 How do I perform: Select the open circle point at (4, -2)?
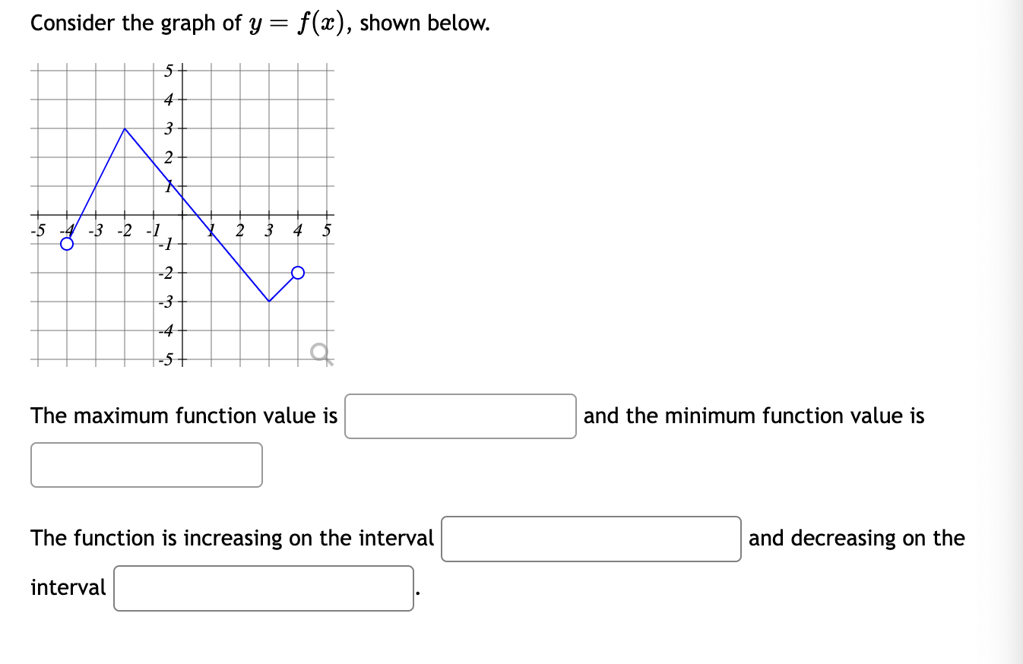[x=297, y=272]
